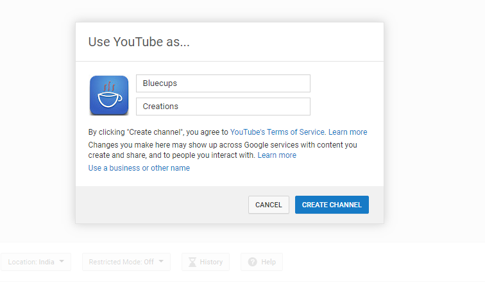485x283 pixels.
Task: Click the first name field containing Bluecups
Action: pos(223,83)
